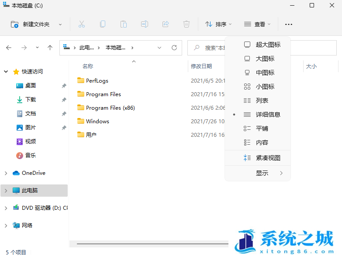Go forward with the right arrow
The image size is (342, 257).
tap(24, 48)
